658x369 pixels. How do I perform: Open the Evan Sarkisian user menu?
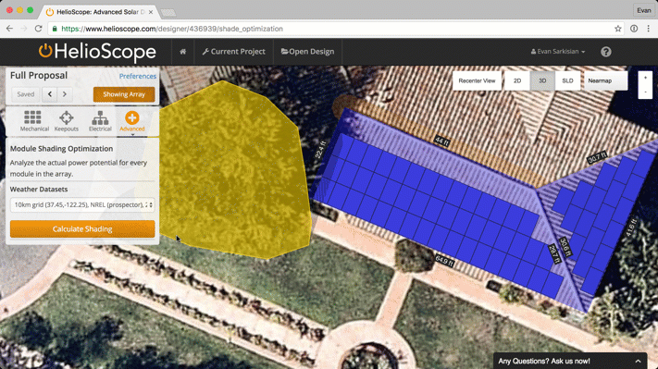click(558, 52)
